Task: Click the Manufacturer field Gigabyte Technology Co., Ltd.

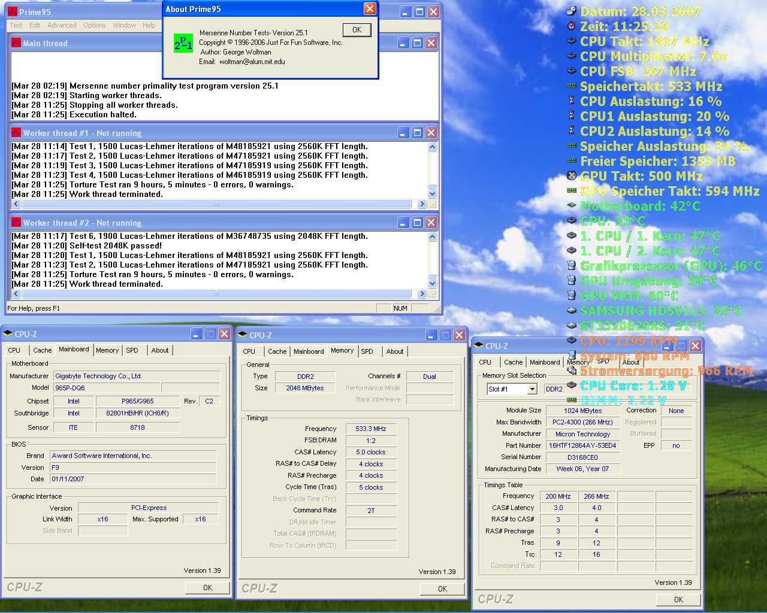Action: [x=137, y=376]
